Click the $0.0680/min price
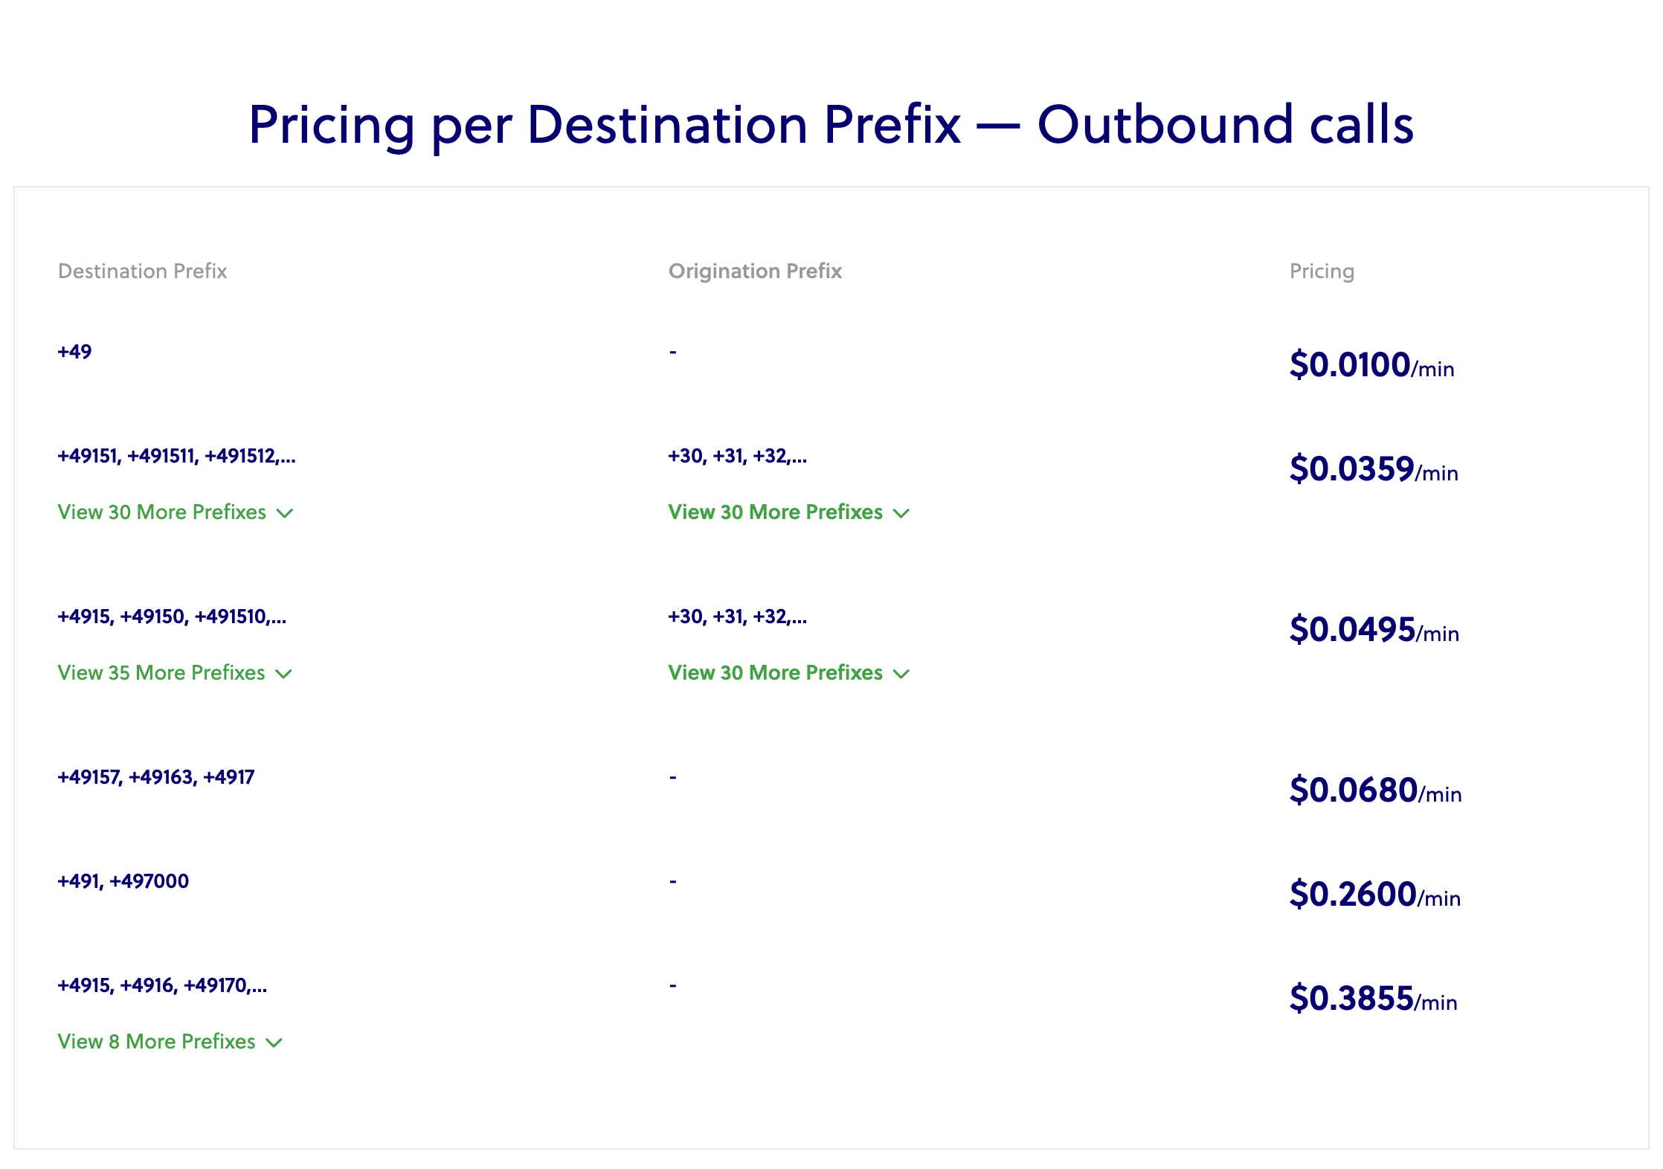 click(1375, 790)
